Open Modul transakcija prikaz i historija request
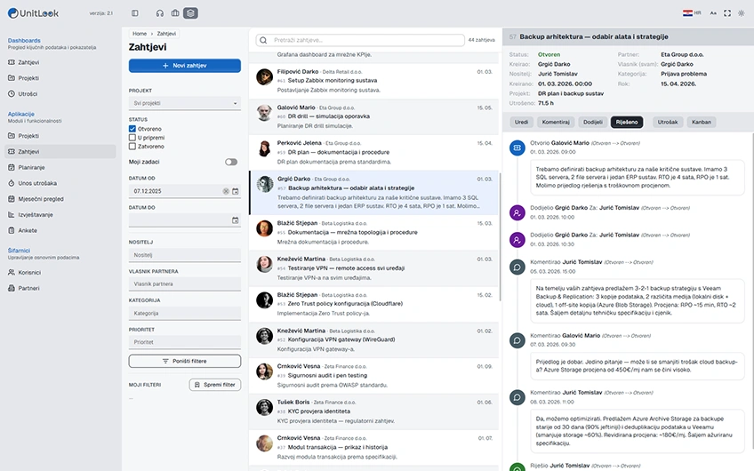 click(373, 448)
